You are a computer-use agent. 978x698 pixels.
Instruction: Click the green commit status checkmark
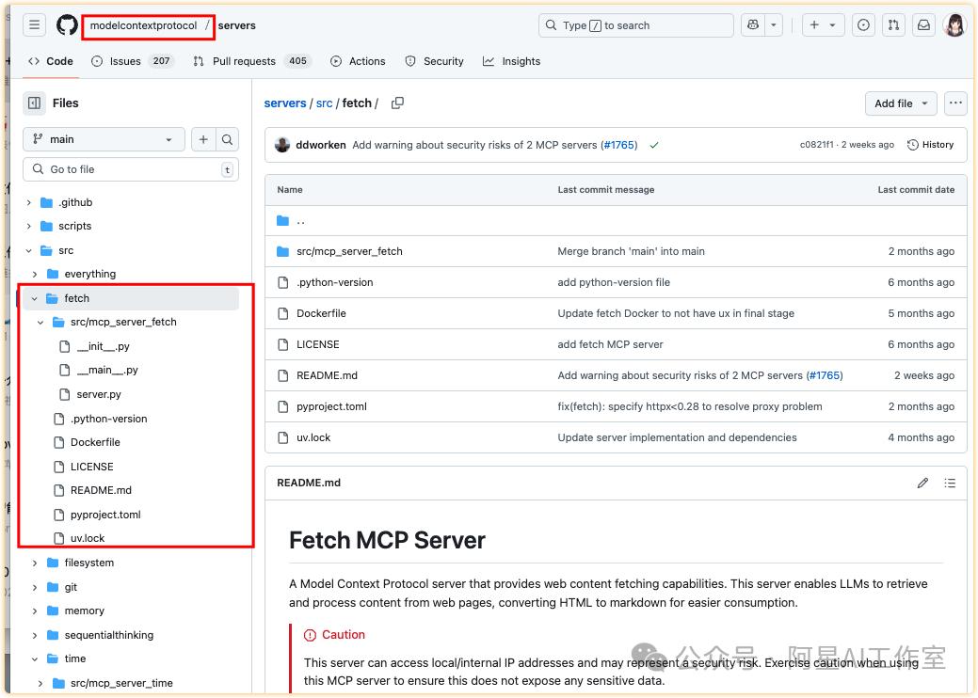(653, 145)
